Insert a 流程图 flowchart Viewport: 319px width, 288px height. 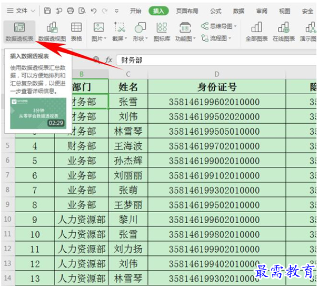click(216, 38)
